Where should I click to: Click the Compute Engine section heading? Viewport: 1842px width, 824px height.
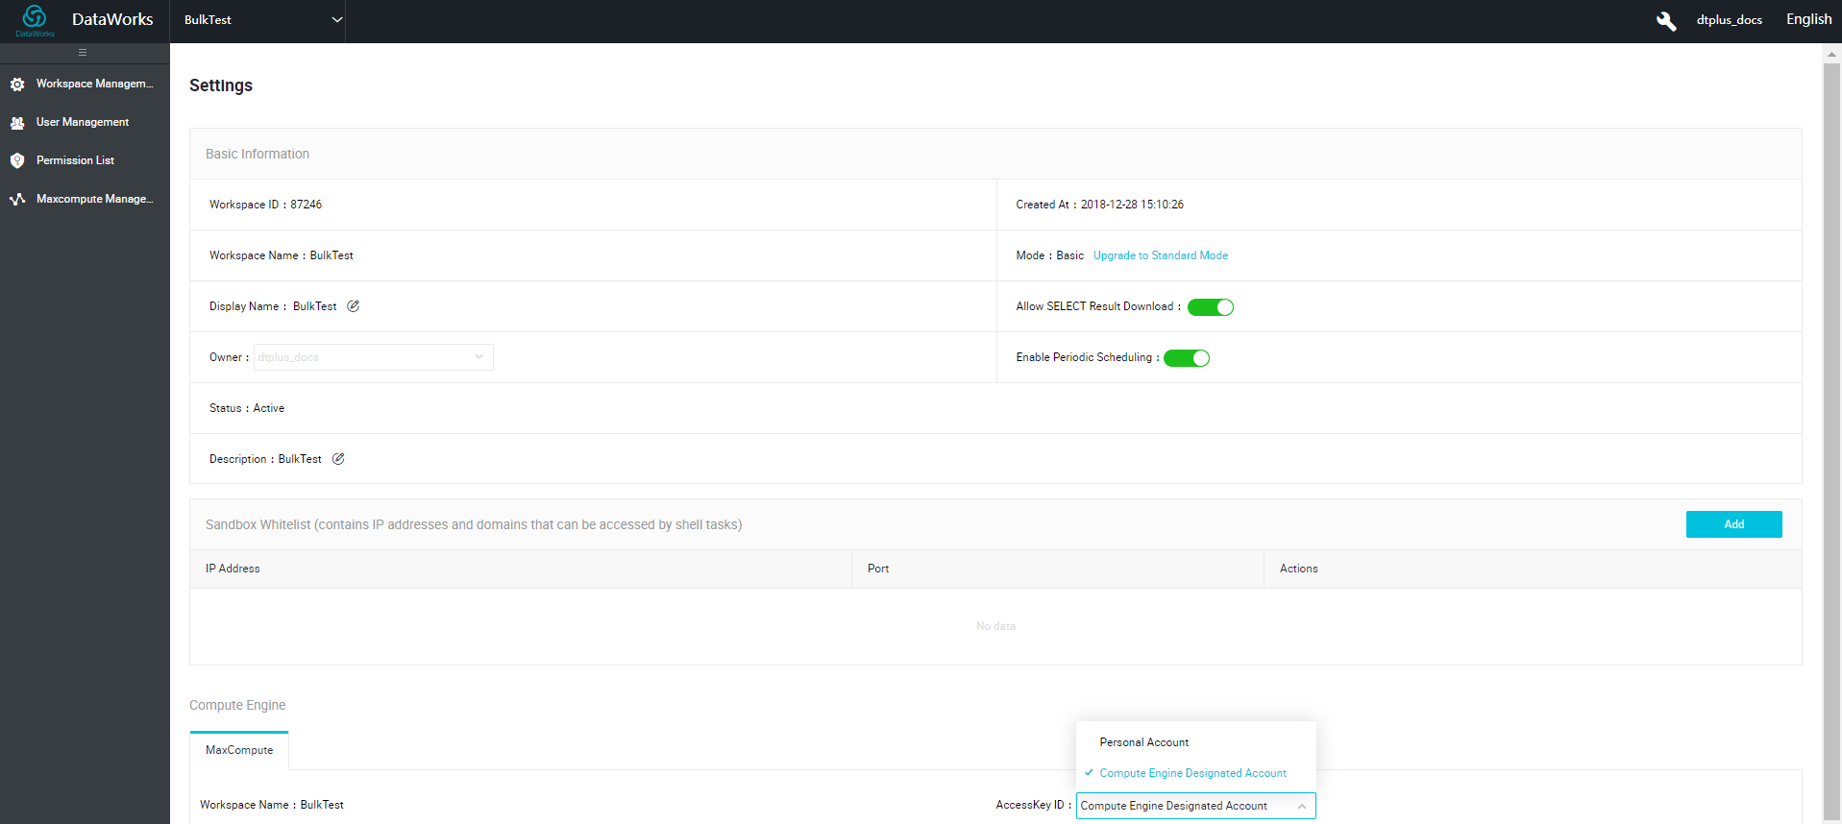click(237, 705)
